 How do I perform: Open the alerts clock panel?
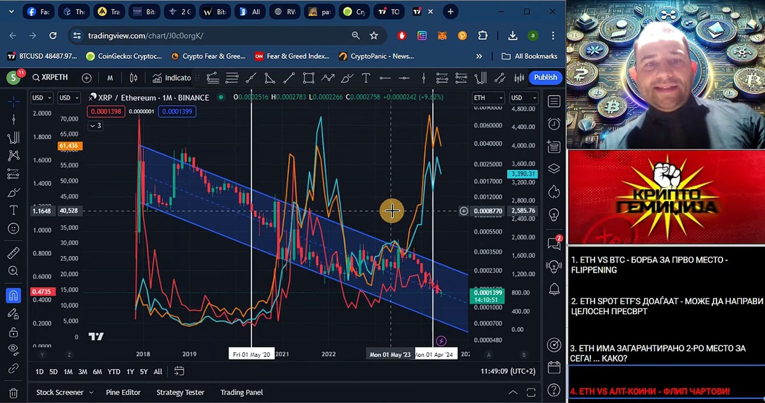click(x=554, y=124)
